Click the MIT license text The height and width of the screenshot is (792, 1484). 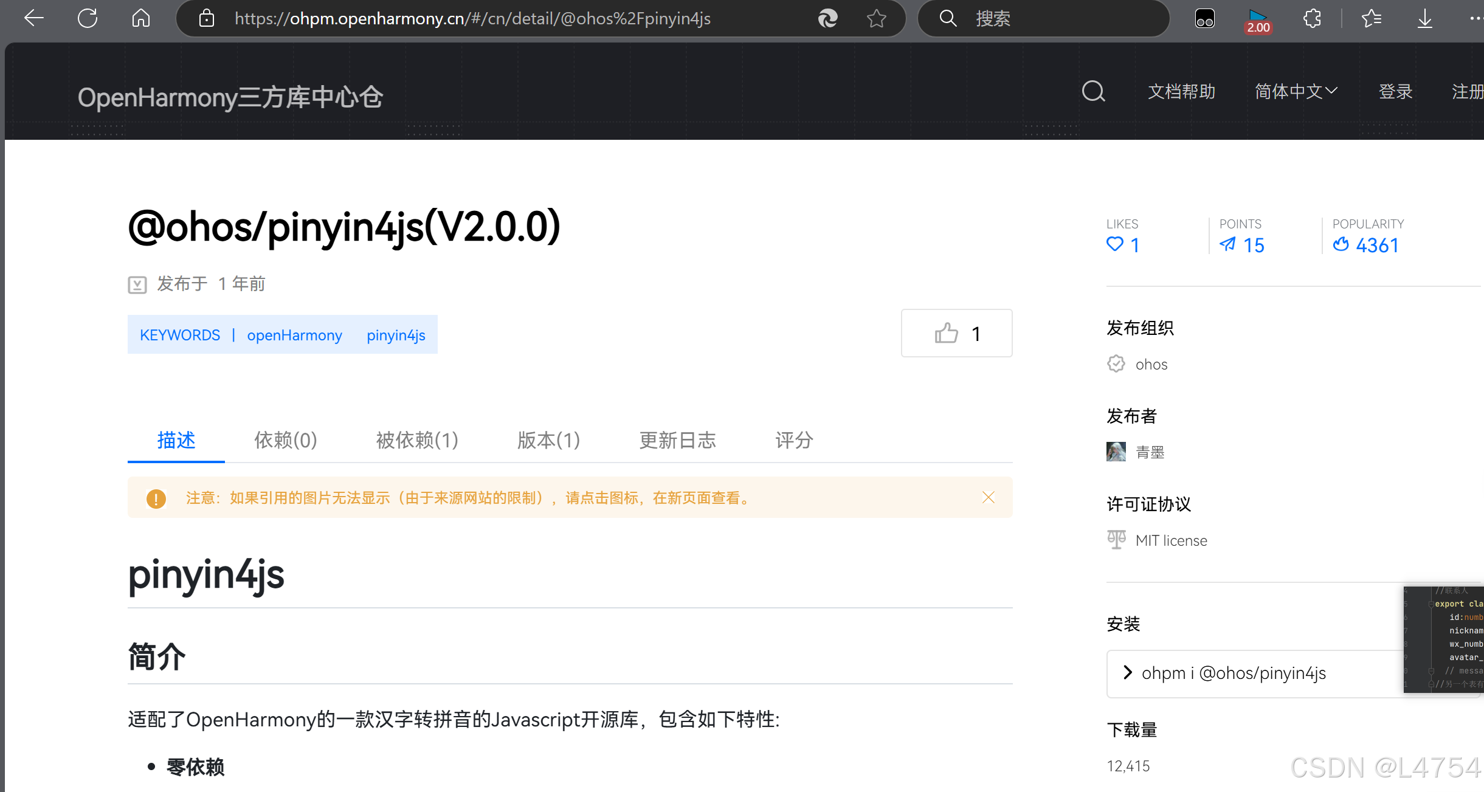coord(1171,540)
